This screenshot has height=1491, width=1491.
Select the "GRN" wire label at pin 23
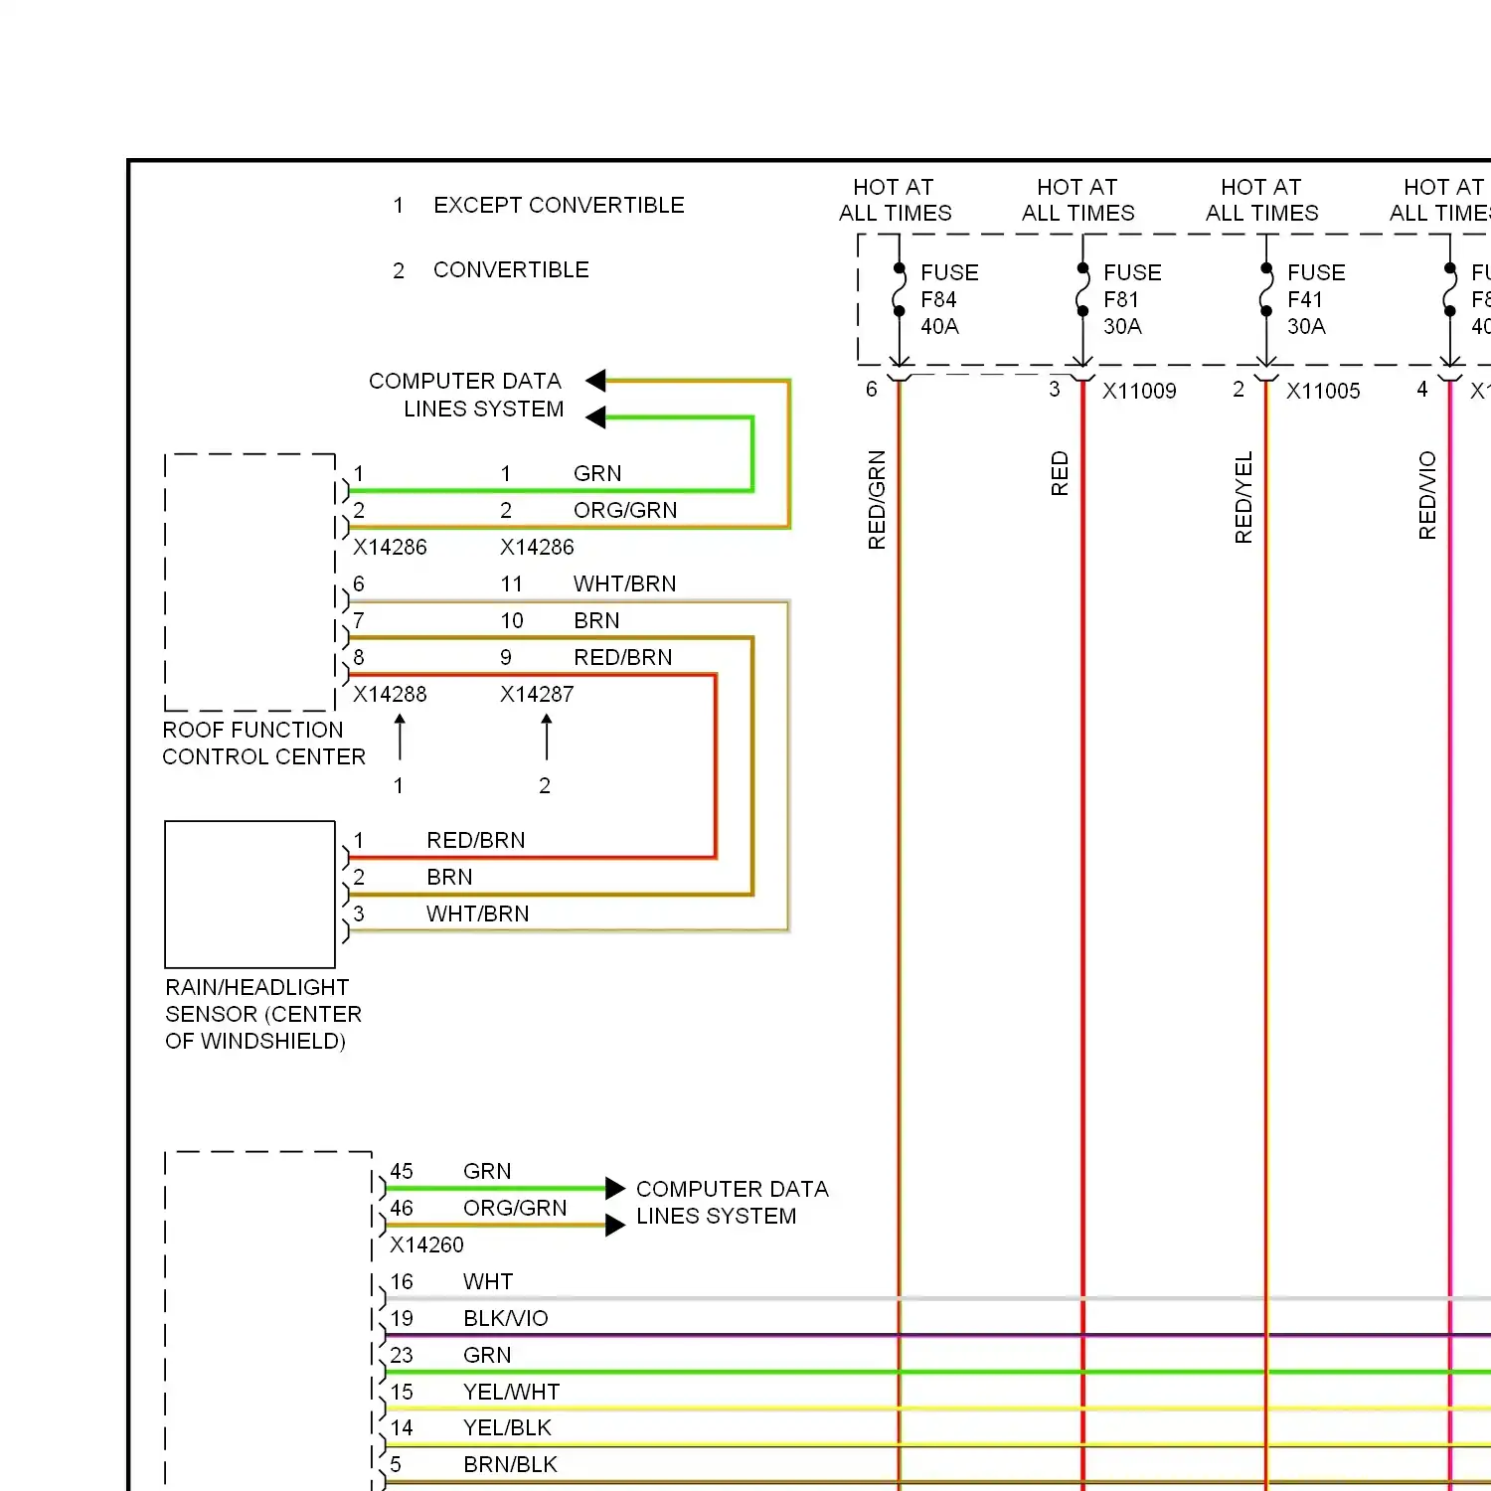point(487,1356)
